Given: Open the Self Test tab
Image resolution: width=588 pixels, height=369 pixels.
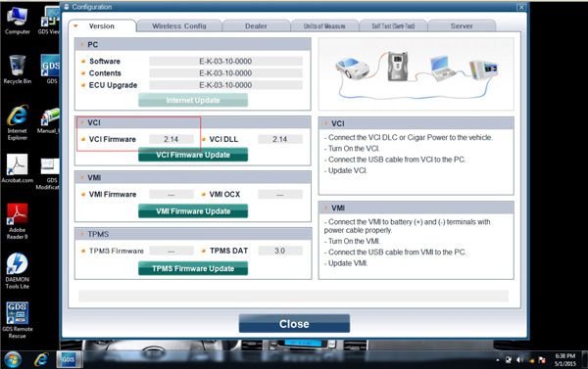Looking at the screenshot, I should 393,26.
